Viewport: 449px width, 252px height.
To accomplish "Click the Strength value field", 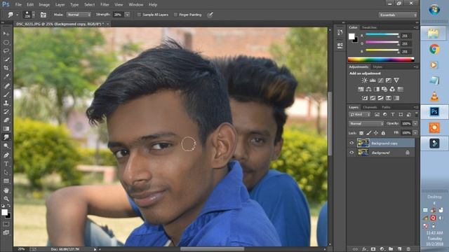I will point(119,15).
